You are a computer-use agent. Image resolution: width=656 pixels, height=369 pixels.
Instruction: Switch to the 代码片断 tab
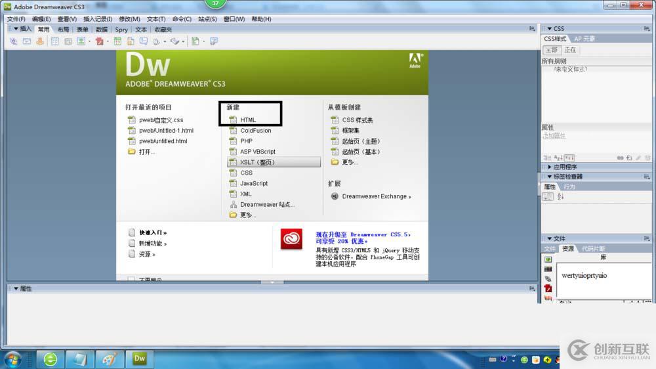pos(593,249)
